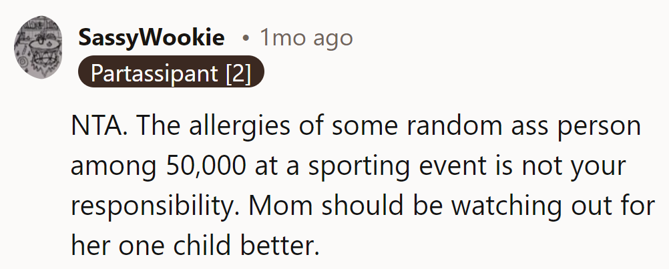This screenshot has height=269, width=669.
Task: Open the SassyWookie username profile link
Action: coord(152,38)
